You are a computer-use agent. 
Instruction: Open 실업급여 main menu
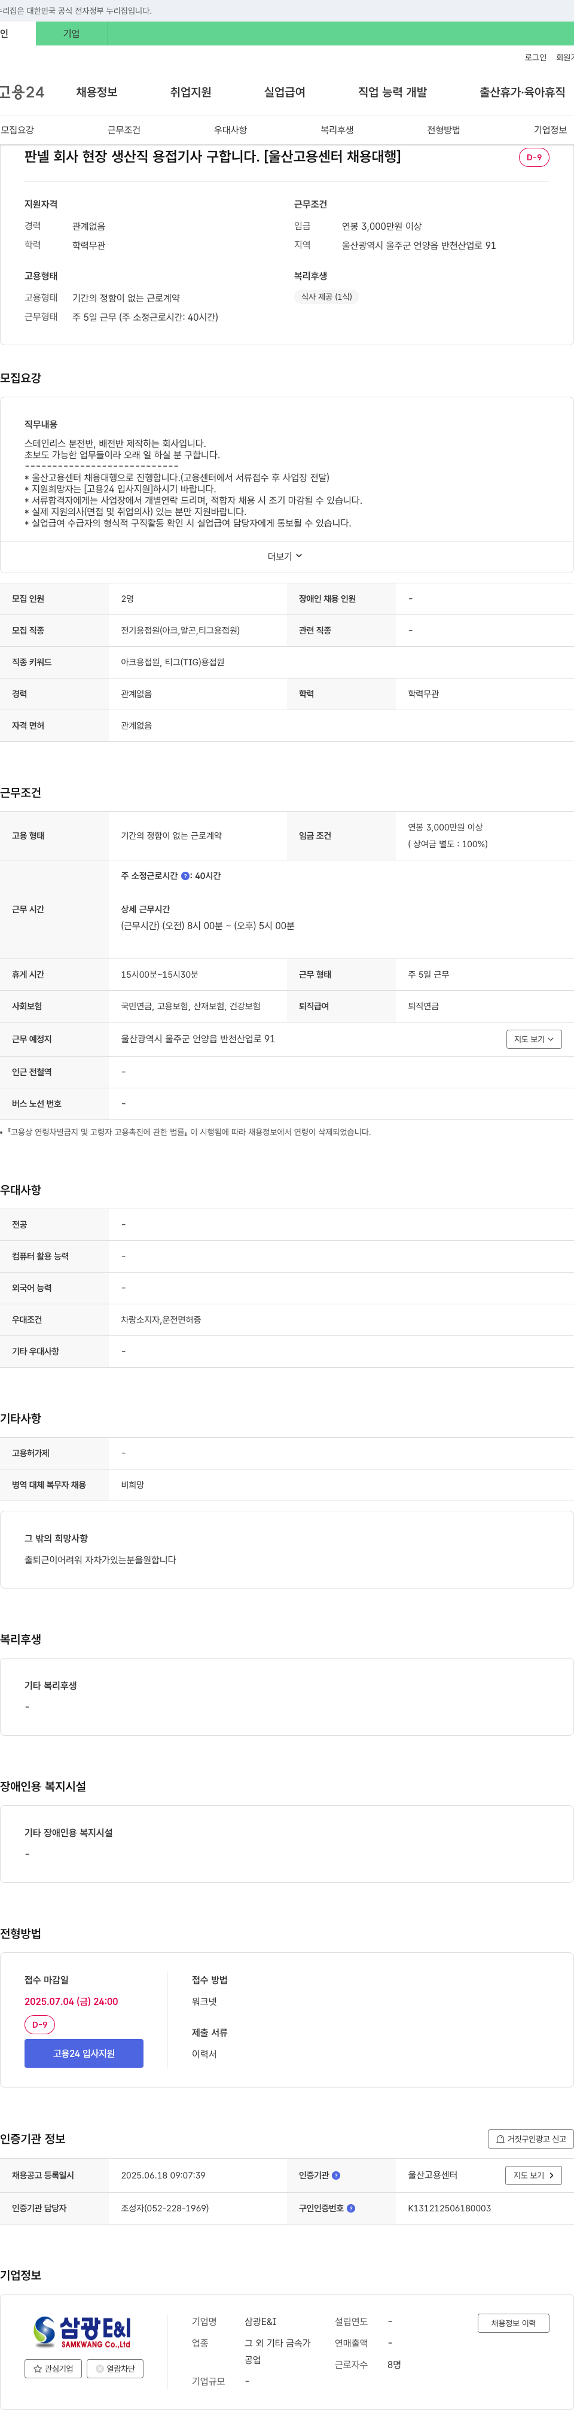click(285, 92)
